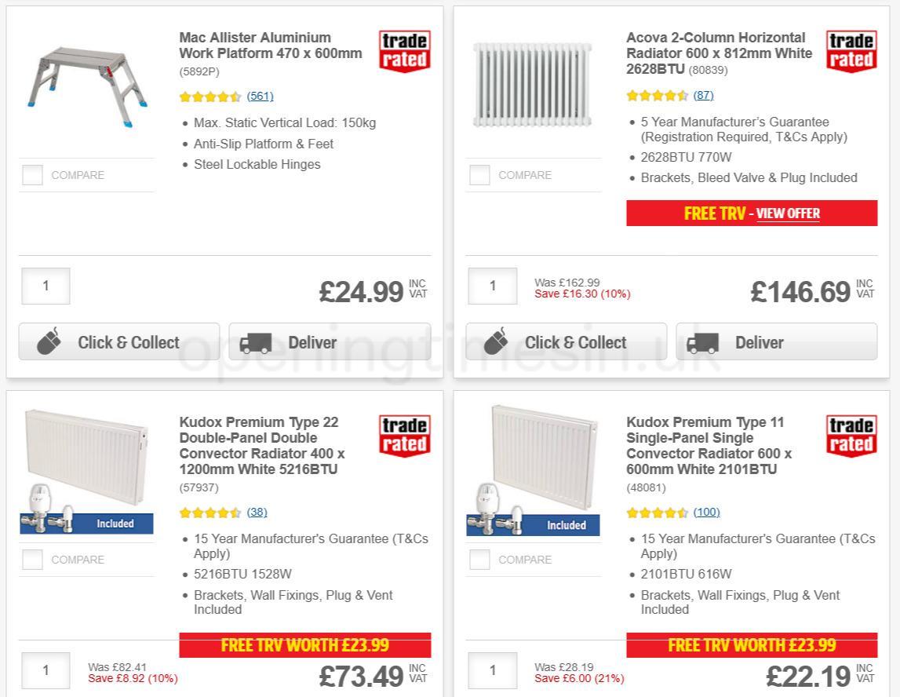Image resolution: width=900 pixels, height=697 pixels.
Task: Click the Deliver truck icon for Kudox Type 11
Action: [x=705, y=695]
